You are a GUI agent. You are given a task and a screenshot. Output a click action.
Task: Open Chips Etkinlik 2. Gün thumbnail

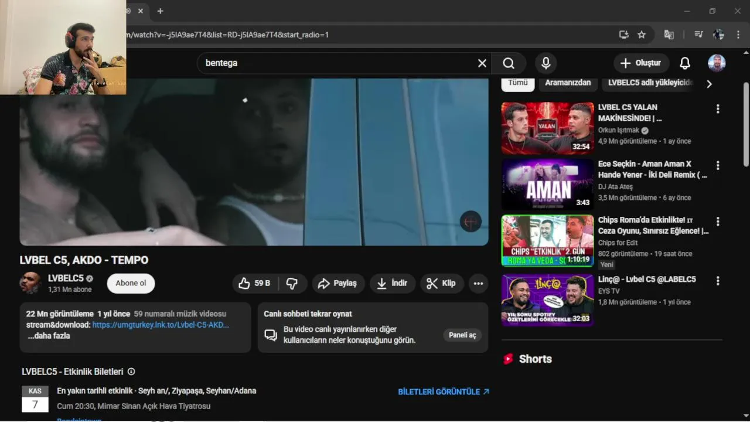point(547,241)
